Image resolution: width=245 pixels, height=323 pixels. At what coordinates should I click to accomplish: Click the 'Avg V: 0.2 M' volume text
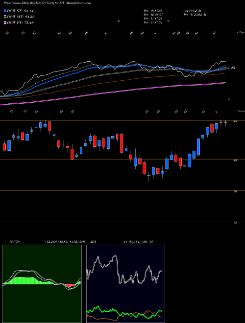tap(192, 11)
